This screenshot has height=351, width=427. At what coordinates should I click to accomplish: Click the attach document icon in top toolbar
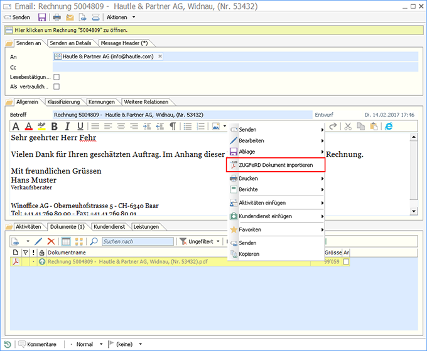[83, 18]
